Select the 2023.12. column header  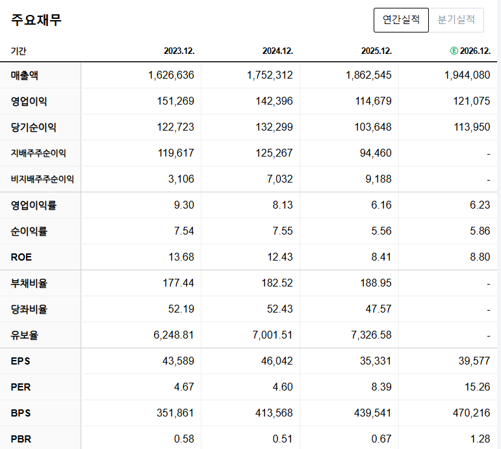pyautogui.click(x=179, y=51)
